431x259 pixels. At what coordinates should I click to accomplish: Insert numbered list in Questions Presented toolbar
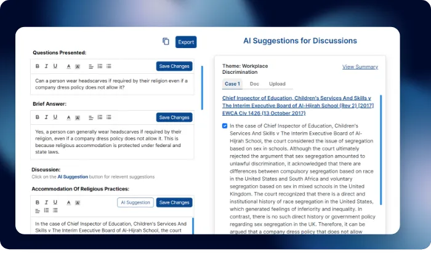tap(100, 66)
